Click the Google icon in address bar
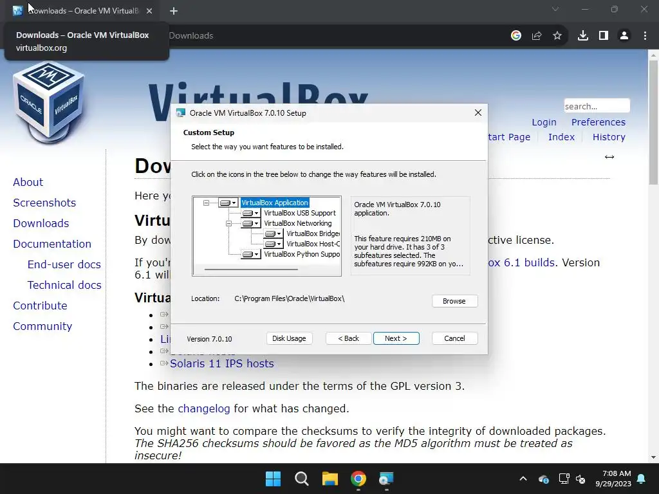 point(516,36)
